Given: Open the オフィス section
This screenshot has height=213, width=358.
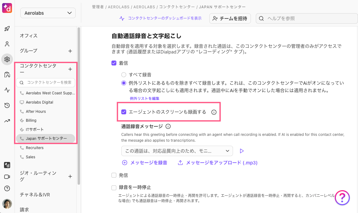Looking at the screenshot, I should (x=29, y=36).
